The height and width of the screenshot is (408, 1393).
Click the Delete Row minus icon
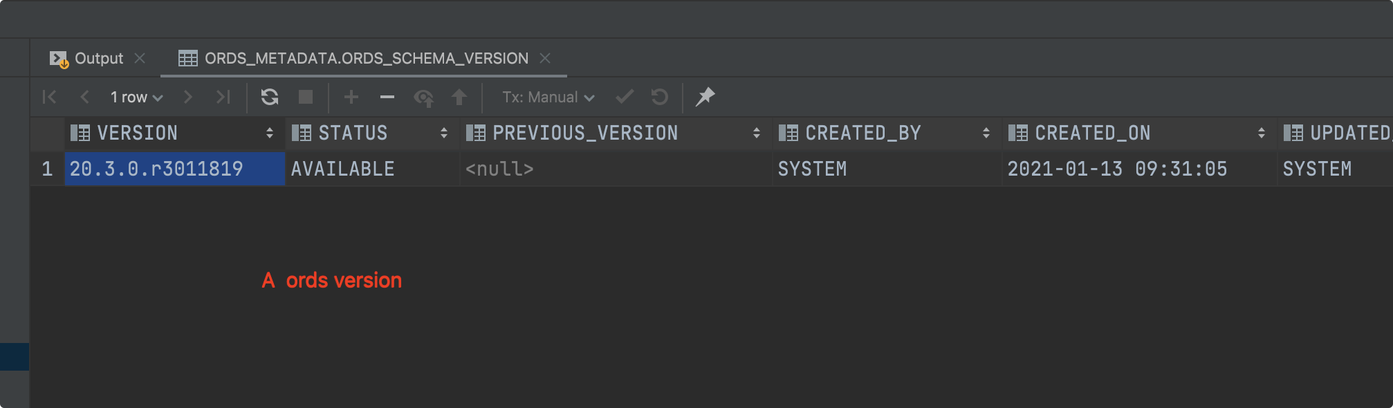click(x=387, y=98)
